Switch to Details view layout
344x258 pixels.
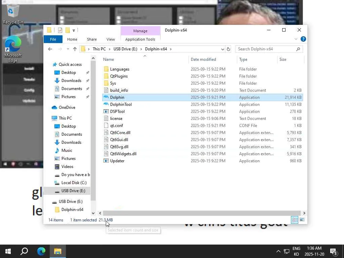point(295,220)
